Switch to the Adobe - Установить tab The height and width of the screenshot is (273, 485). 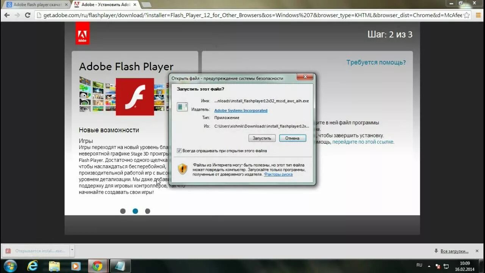click(x=106, y=5)
